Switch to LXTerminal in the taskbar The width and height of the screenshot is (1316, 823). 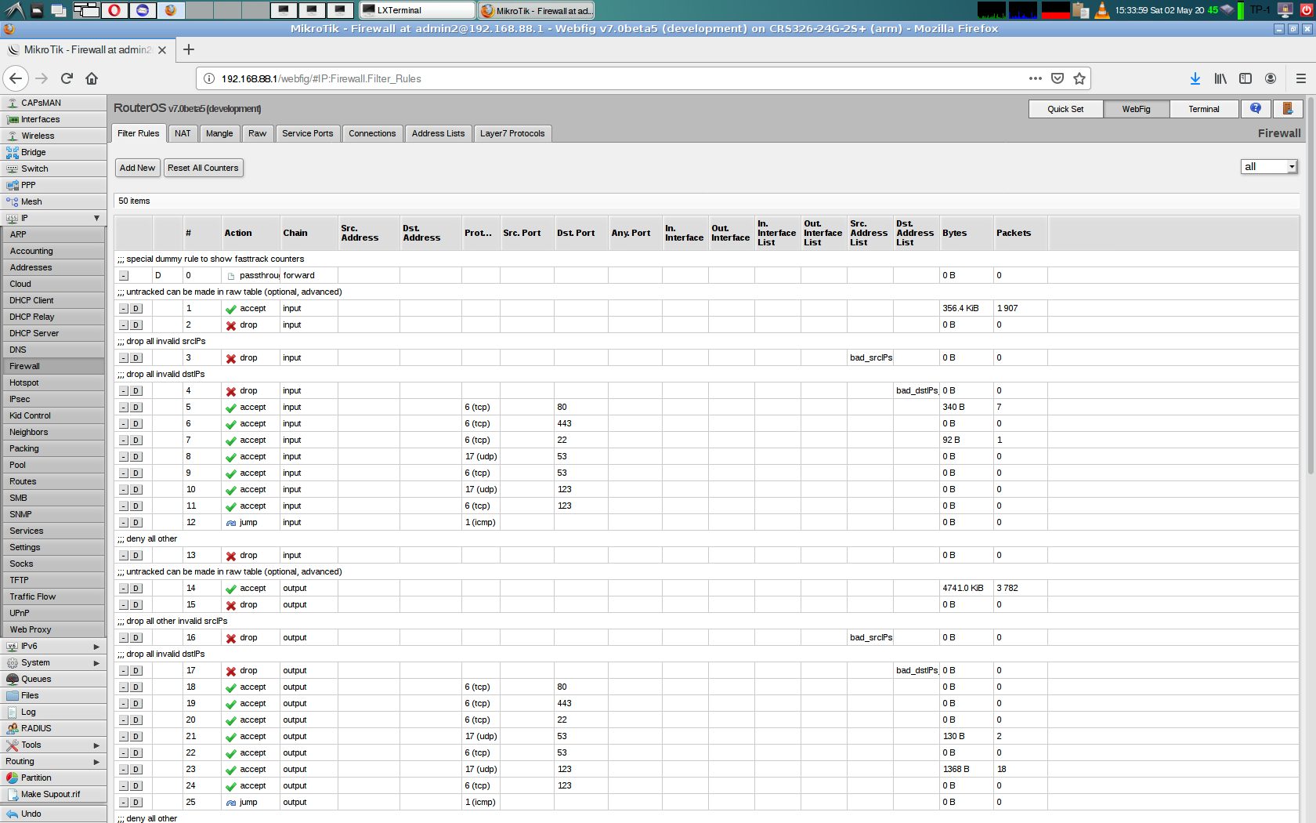point(418,10)
